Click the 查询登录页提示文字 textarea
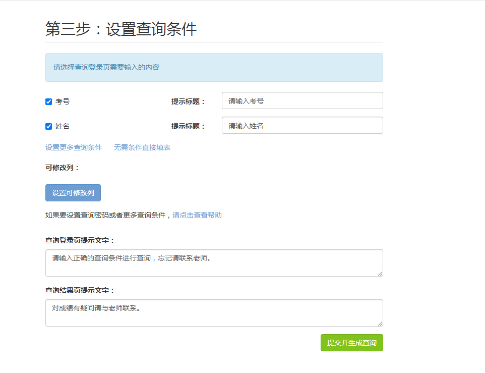This screenshot has height=373, width=485. point(214,263)
